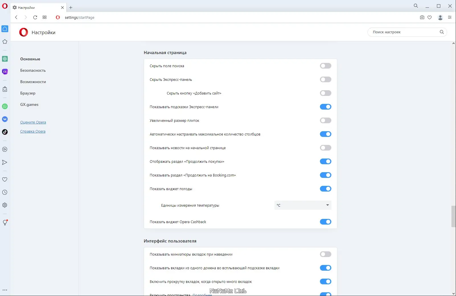
Task: Open the three-dots sidebar setup menu
Action: [x=5, y=290]
